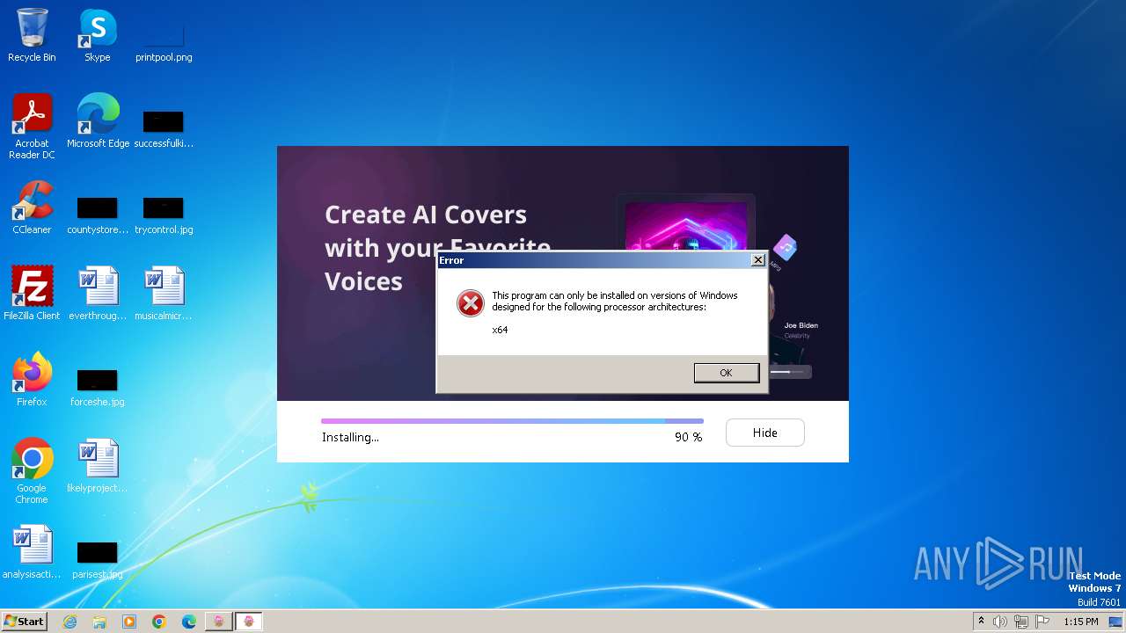Select the CCleaner desktop shortcut
The image size is (1126, 633).
tap(32, 207)
